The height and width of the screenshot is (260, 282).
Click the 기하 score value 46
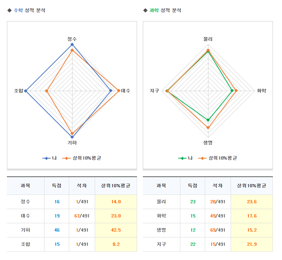pyautogui.click(x=57, y=230)
